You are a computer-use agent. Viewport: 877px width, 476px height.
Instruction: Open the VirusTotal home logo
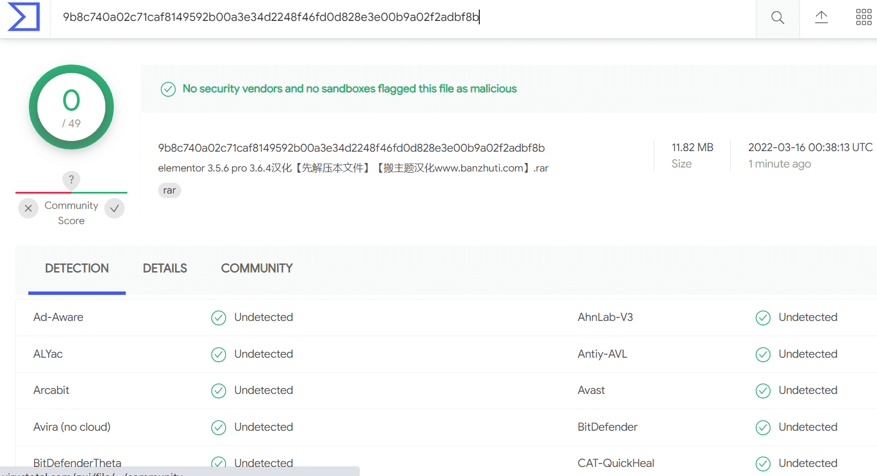[24, 17]
